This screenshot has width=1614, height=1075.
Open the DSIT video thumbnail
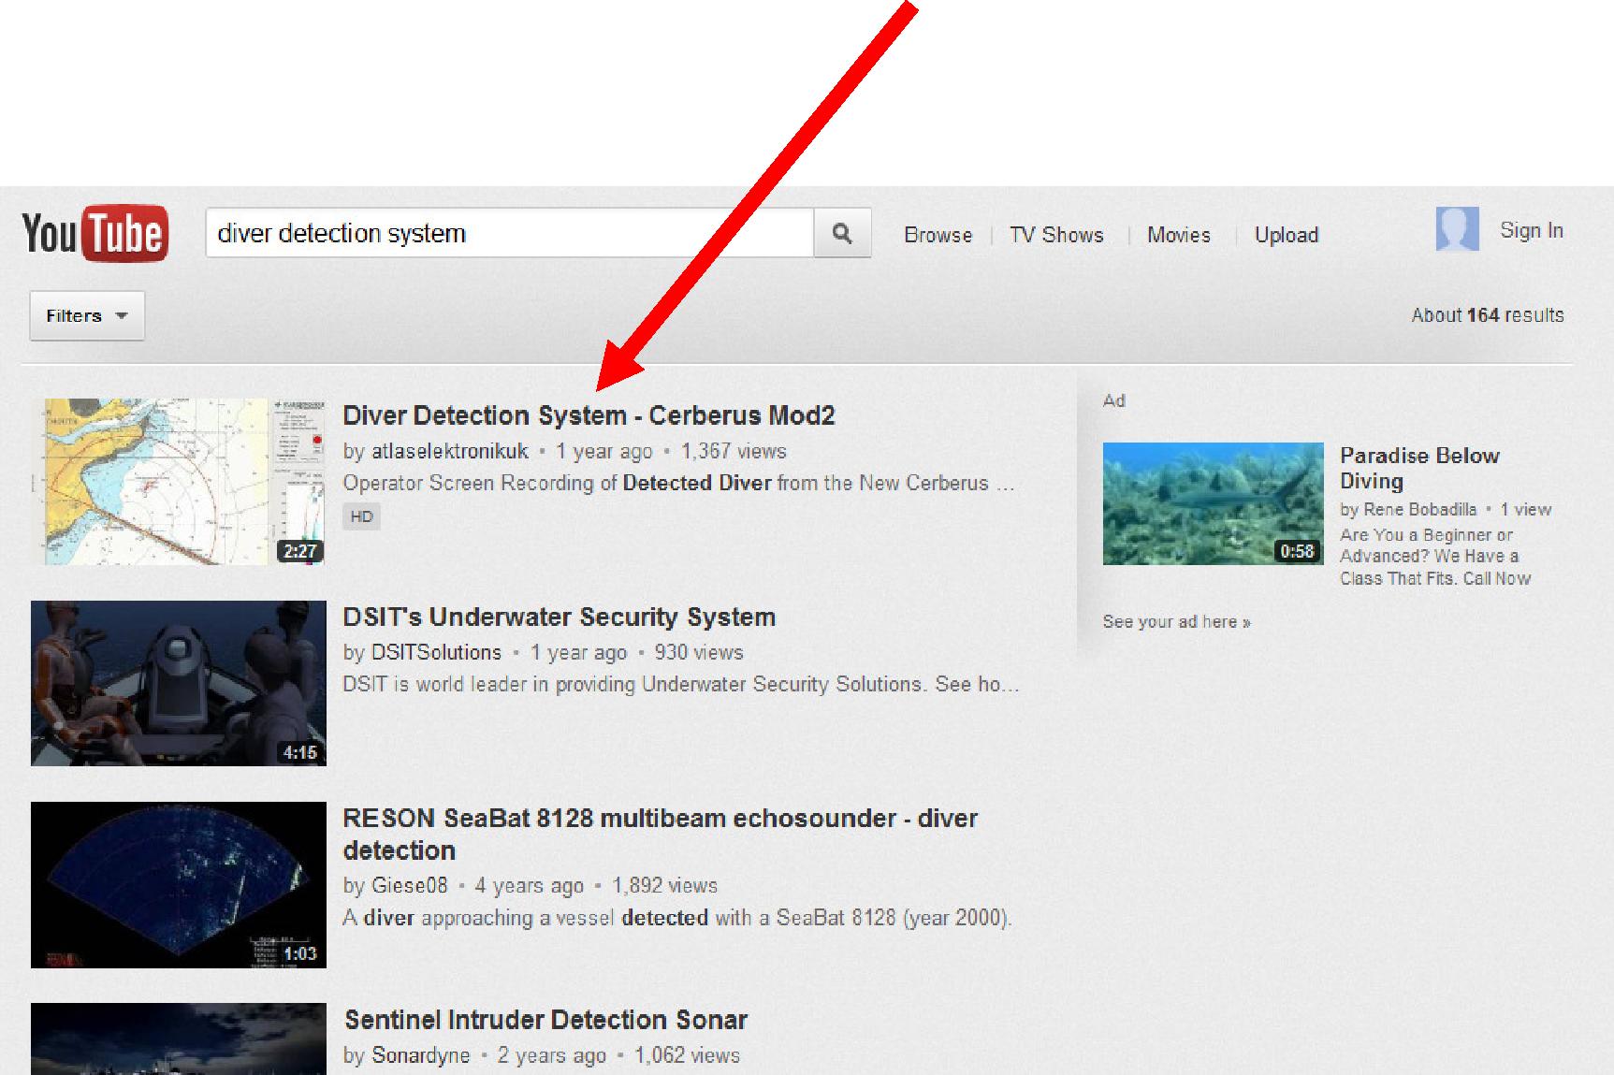tap(179, 683)
